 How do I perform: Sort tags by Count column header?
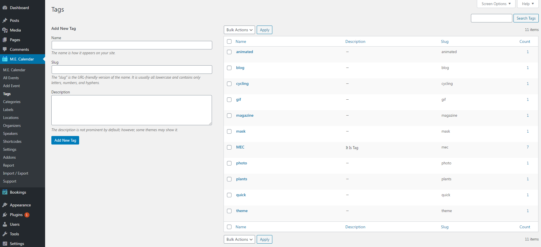click(x=525, y=41)
